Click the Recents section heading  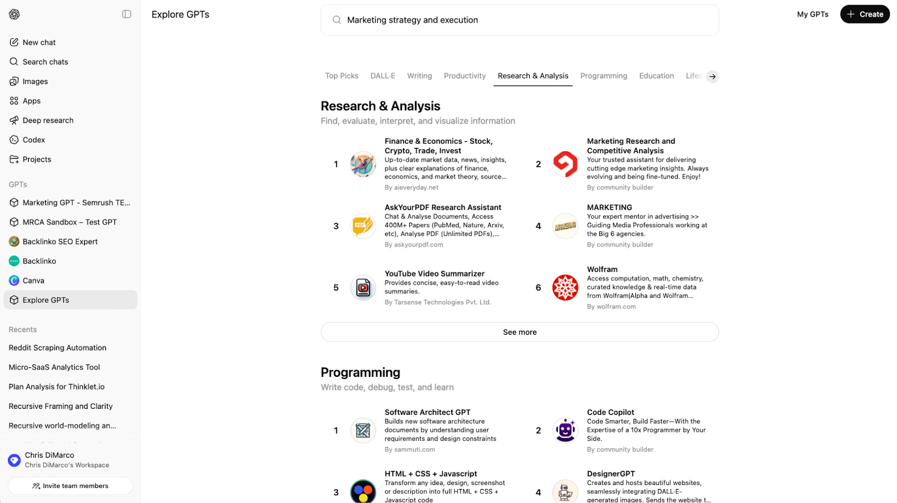tap(23, 330)
